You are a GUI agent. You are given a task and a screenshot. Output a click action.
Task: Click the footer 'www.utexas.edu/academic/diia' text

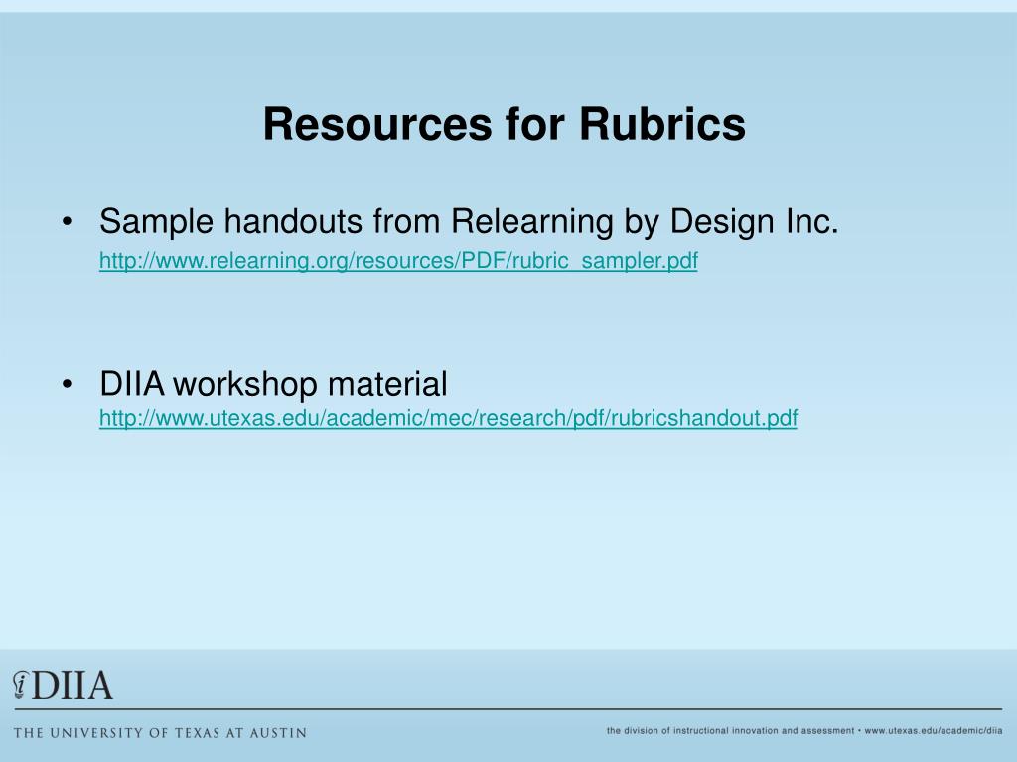(934, 731)
